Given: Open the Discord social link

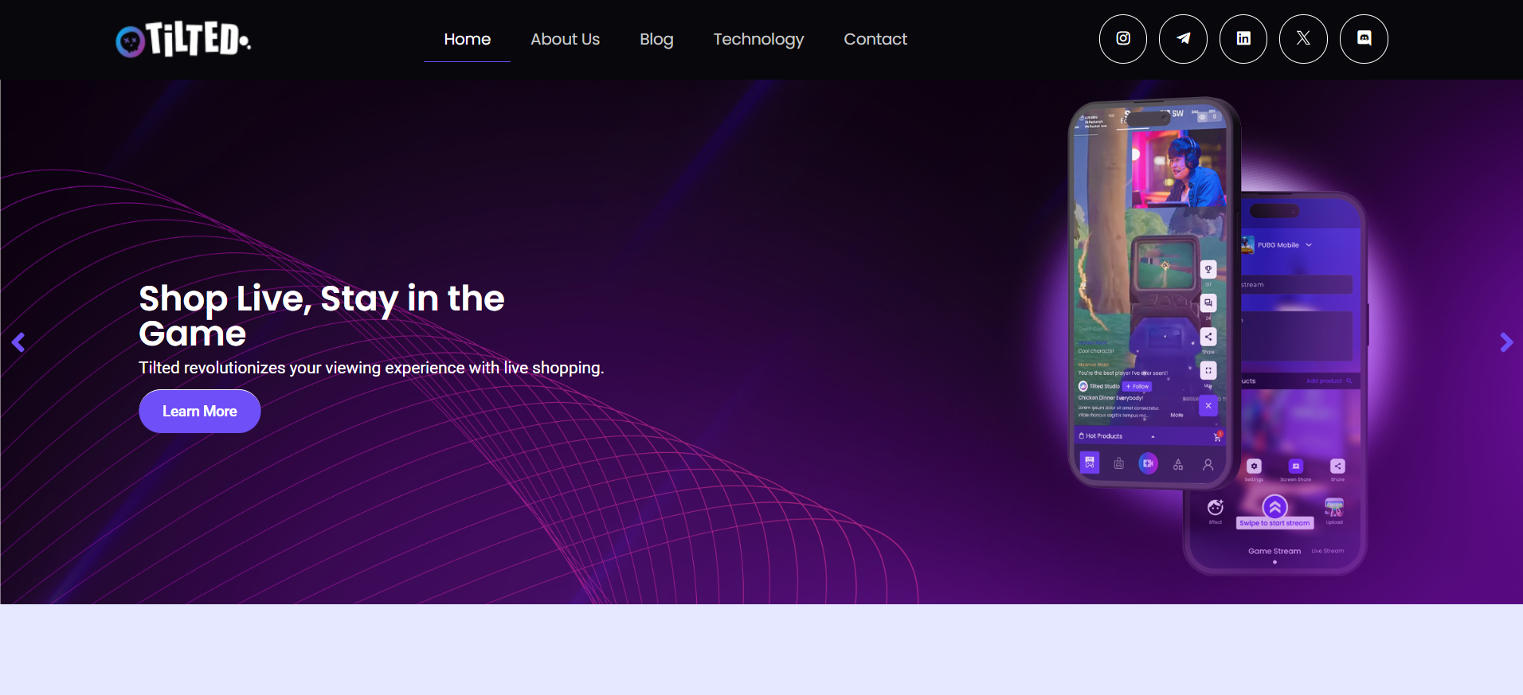Looking at the screenshot, I should coord(1364,39).
